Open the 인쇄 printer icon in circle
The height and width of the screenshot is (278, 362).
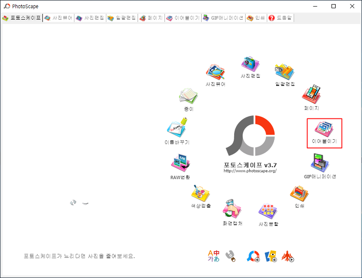(299, 196)
